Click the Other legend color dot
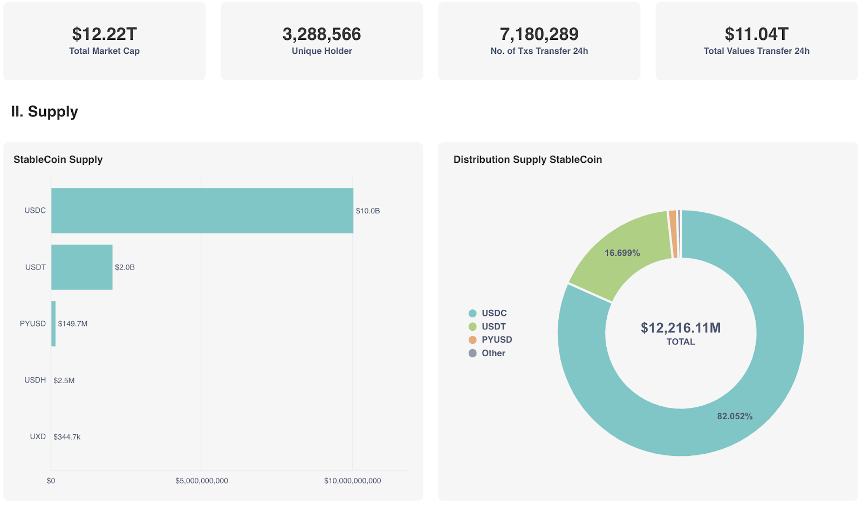The width and height of the screenshot is (863, 506). pyautogui.click(x=472, y=353)
